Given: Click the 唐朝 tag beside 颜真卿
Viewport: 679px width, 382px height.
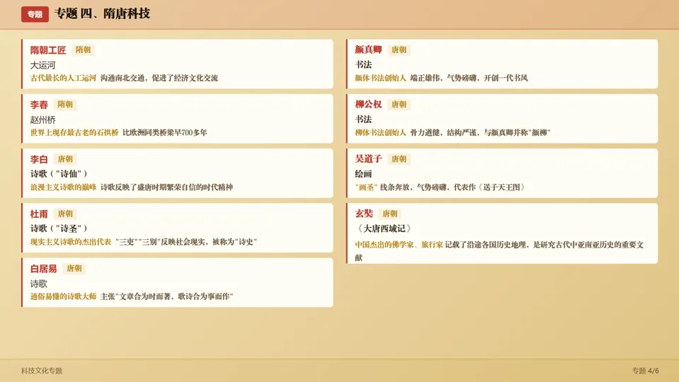Looking at the screenshot, I should pyautogui.click(x=399, y=50).
